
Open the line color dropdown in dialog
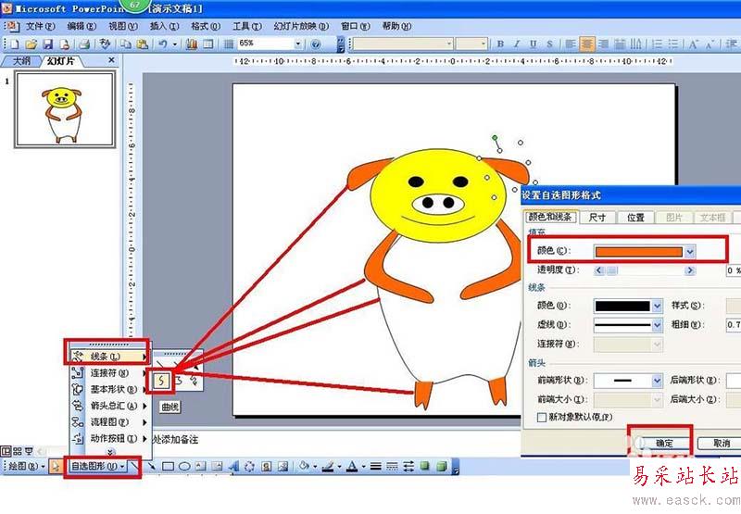[x=657, y=307]
